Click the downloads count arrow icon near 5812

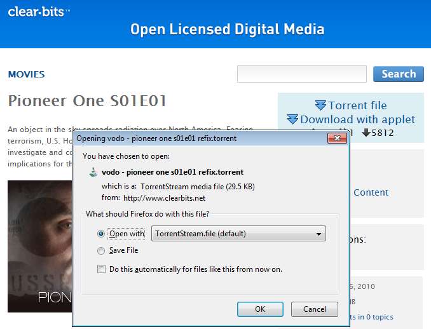pyautogui.click(x=366, y=133)
